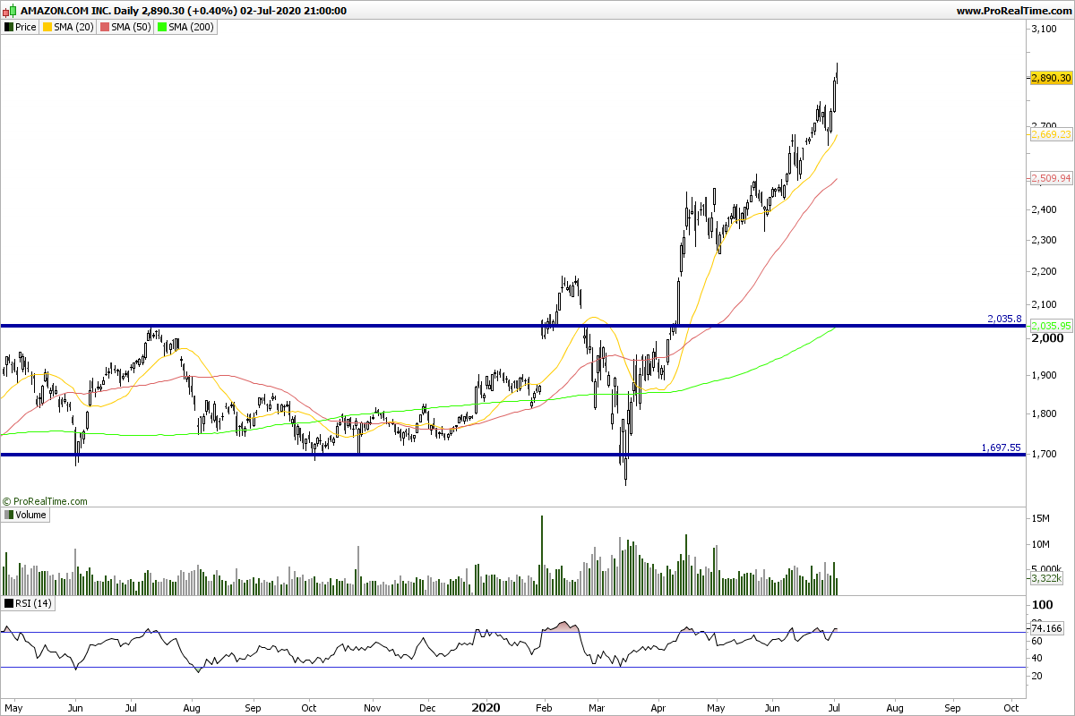
Task: Click the candlestick chart icon beside the AMAZON.COM title
Action: [x=10, y=12]
